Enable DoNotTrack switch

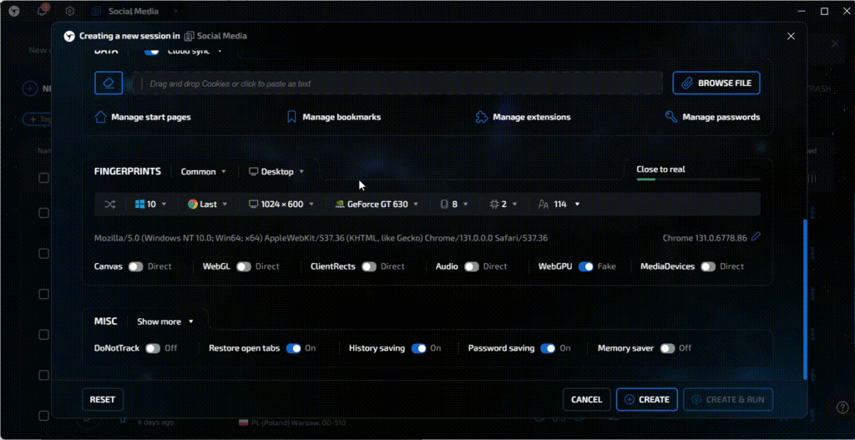(x=153, y=348)
